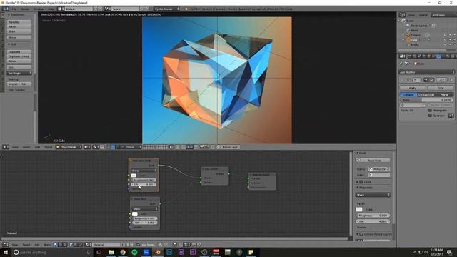Click the Reset Node button
Viewport: 457px width, 257px height.
click(x=373, y=160)
